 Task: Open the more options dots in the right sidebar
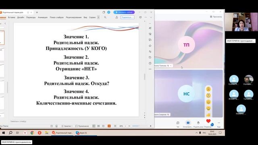pyautogui.click(x=150, y=69)
